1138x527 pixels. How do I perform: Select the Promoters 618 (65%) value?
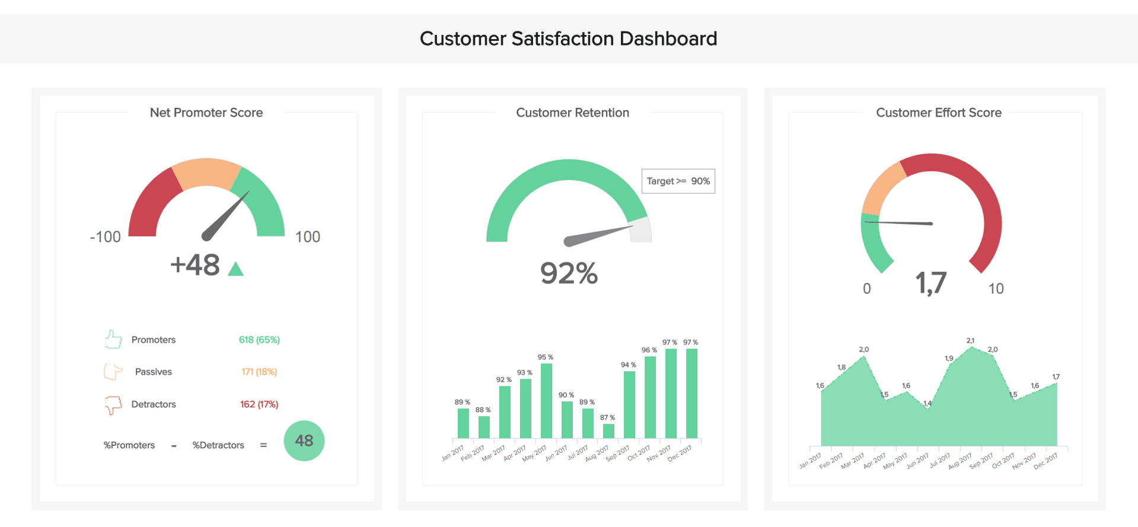pos(259,340)
